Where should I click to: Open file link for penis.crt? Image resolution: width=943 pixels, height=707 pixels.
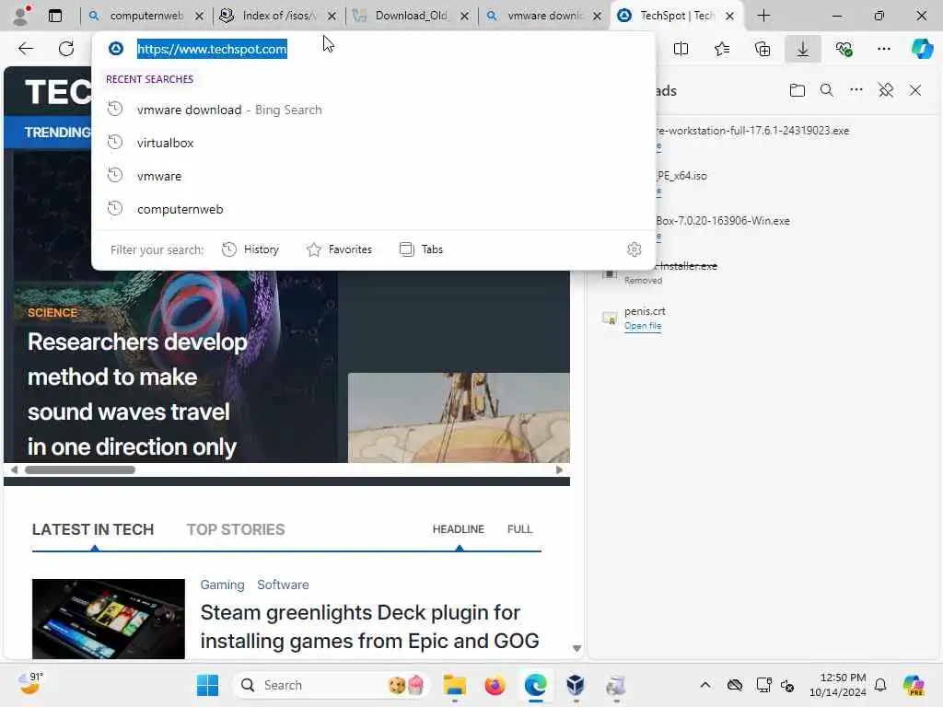642,326
